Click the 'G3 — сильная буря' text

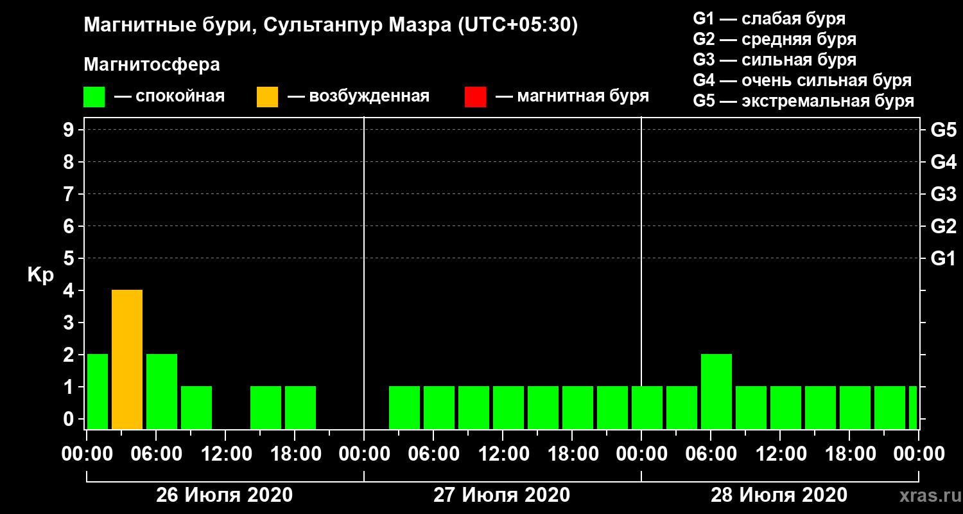[x=774, y=60]
